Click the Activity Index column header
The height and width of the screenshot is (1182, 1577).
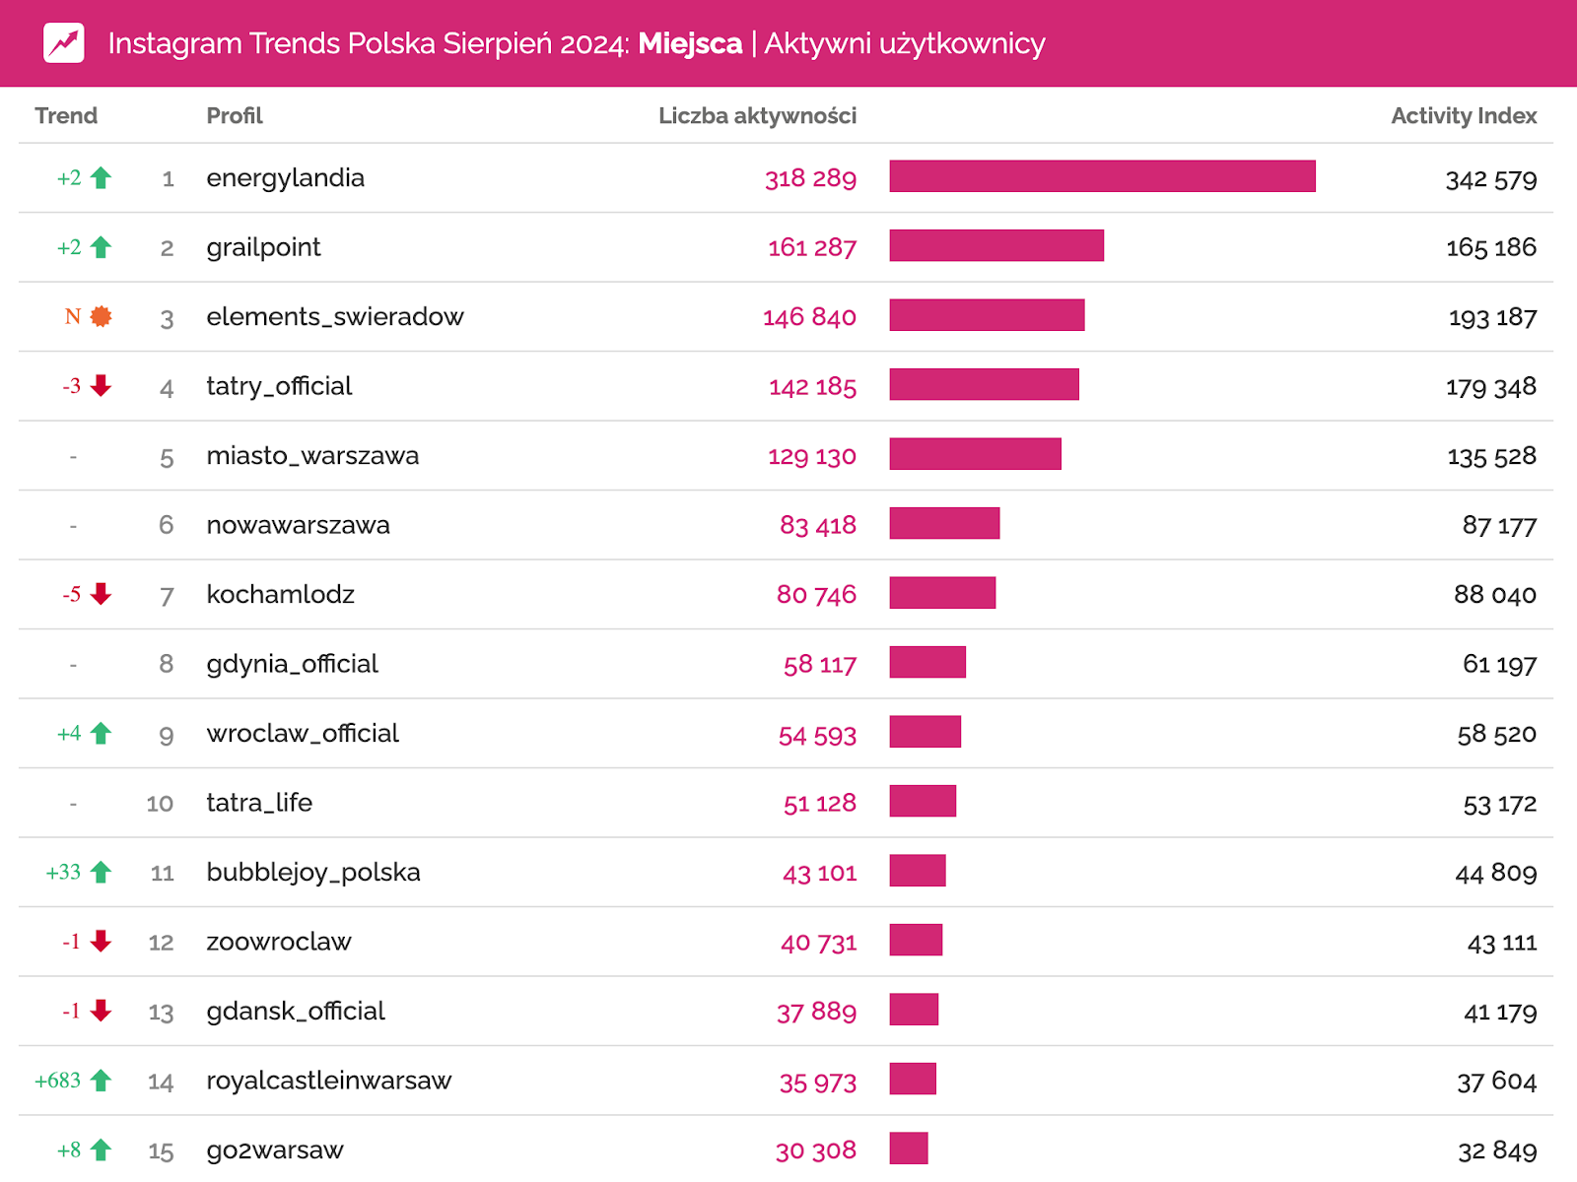tap(1464, 116)
